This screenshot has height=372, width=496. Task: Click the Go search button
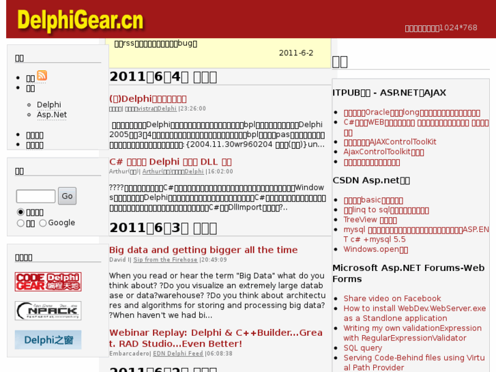pyautogui.click(x=67, y=196)
